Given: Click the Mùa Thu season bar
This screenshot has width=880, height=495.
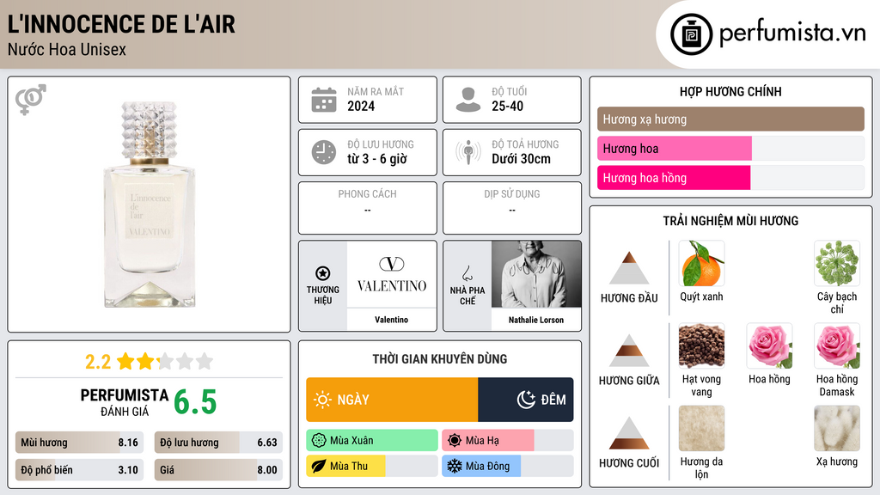Looking at the screenshot, I should point(372,466).
